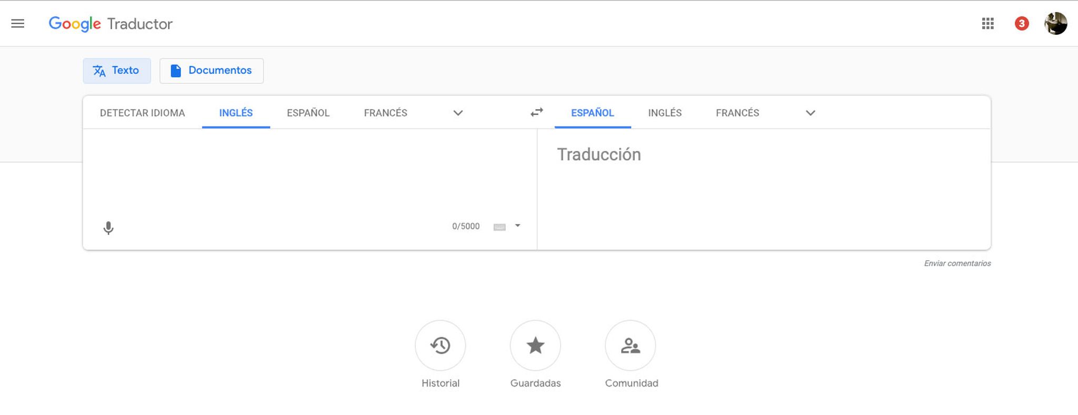1078x415 pixels.
Task: Click the Enviar comentarios link
Action: click(x=956, y=263)
